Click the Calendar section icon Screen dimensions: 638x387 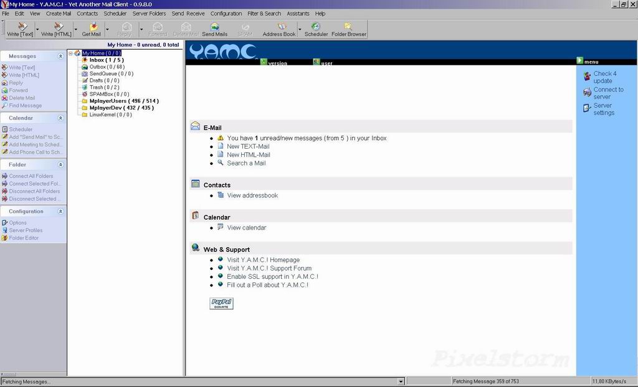tap(195, 215)
